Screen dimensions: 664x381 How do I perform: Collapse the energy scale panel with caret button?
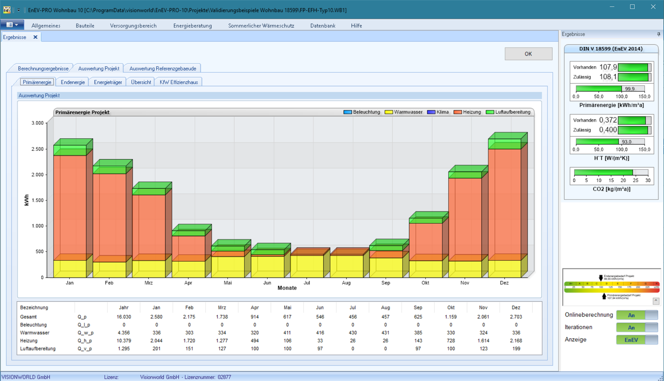(x=656, y=301)
